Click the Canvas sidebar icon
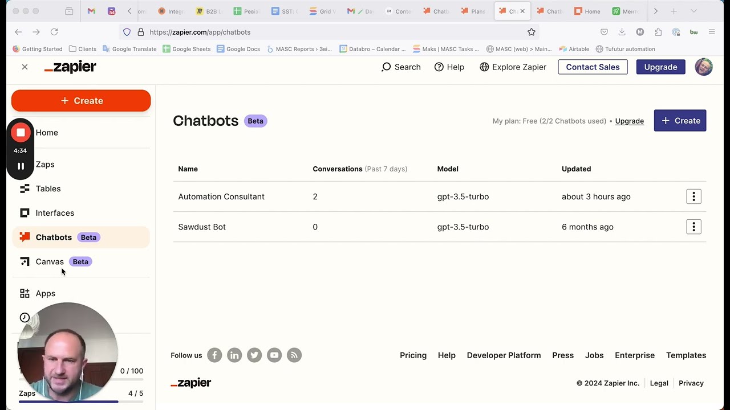 (25, 262)
